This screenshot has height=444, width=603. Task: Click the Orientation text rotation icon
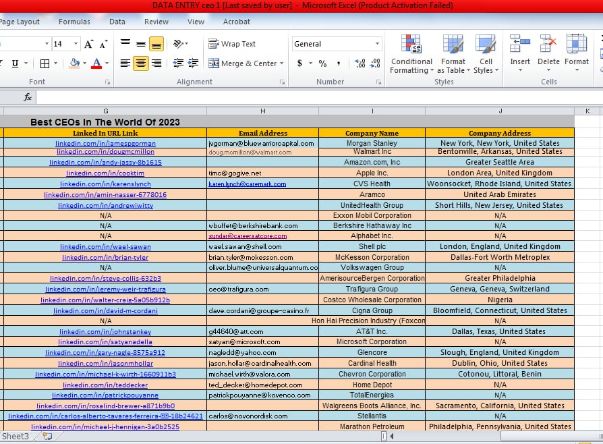click(178, 45)
